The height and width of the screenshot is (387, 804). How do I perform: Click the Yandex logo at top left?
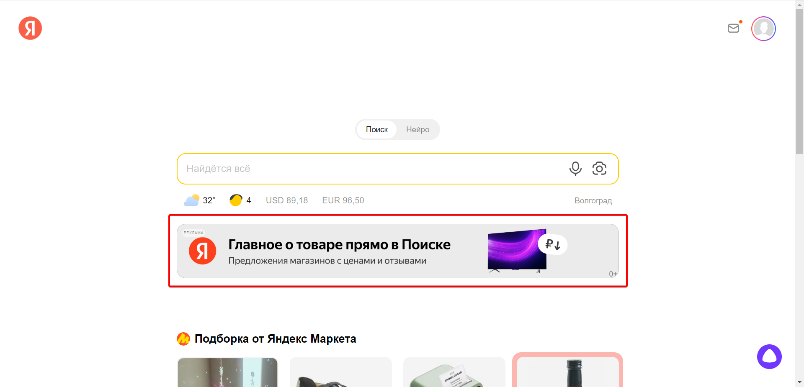[x=30, y=28]
